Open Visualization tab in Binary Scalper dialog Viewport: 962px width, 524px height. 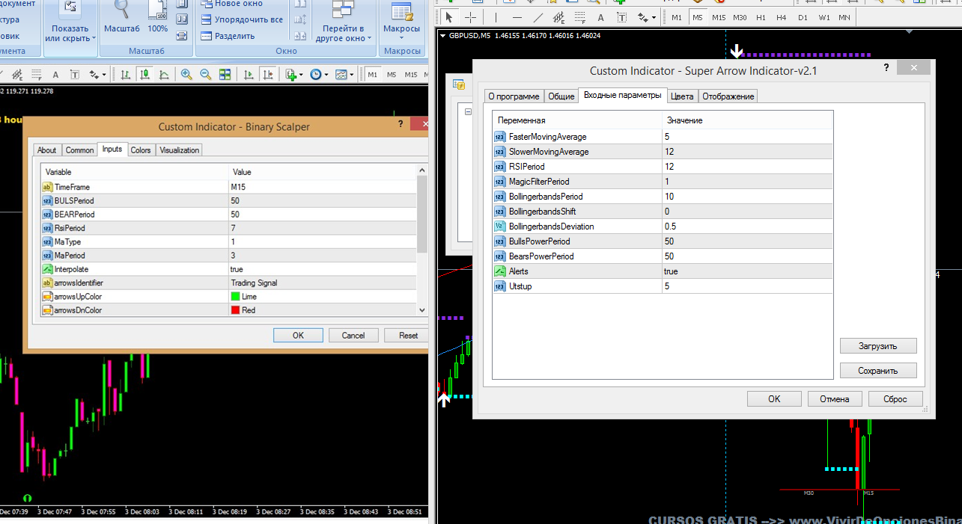click(180, 150)
